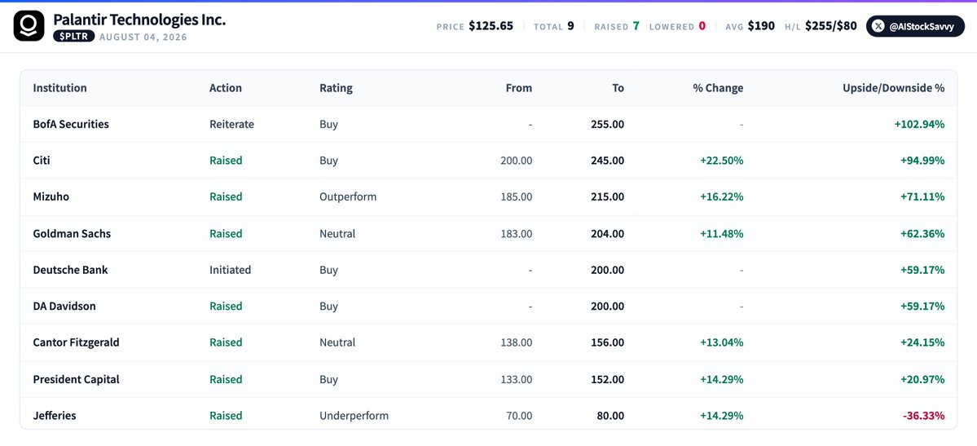
Task: Click the 185.00 From value for Mizuho
Action: click(x=517, y=197)
